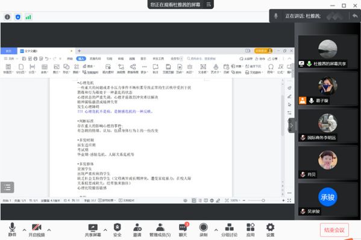Toggle the 录制 recording button

(x=204, y=230)
